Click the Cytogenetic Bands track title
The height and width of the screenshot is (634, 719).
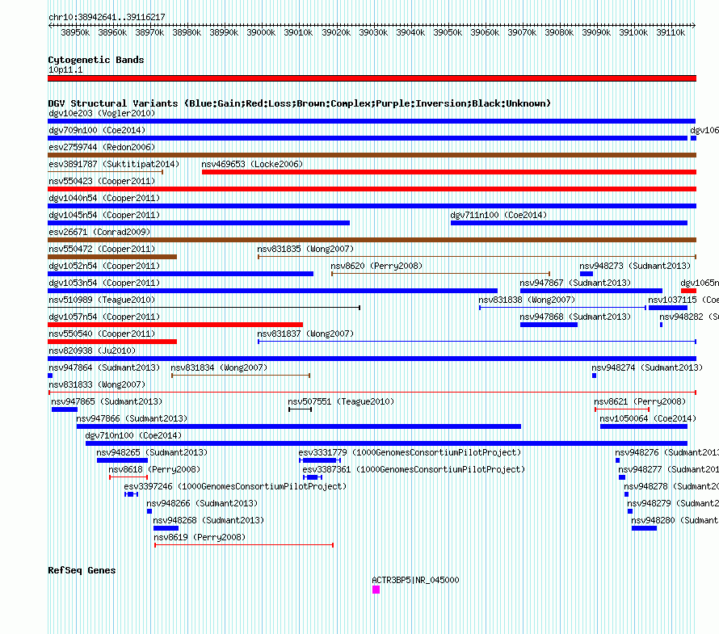96,60
